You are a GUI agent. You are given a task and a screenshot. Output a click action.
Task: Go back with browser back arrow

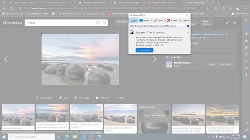pos(4,8)
